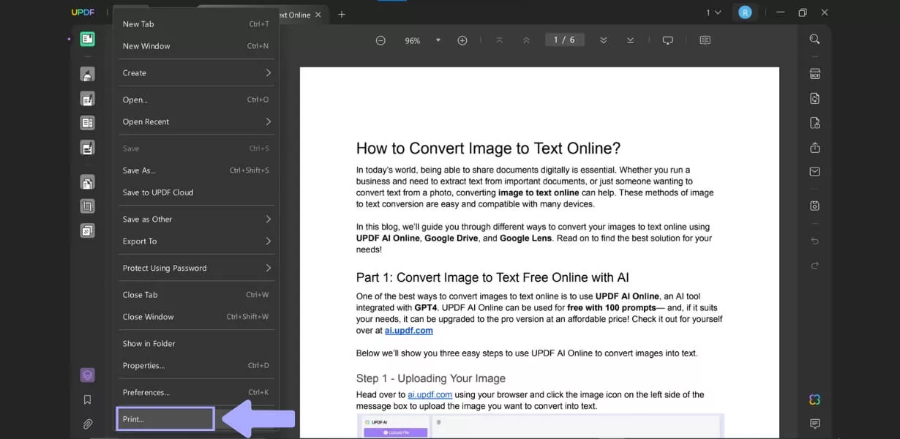The image size is (900, 439).
Task: Go to the previous page
Action: pos(526,40)
